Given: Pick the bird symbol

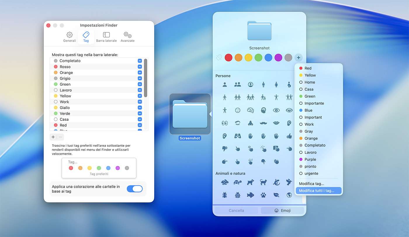Looking at the screenshot, I should point(289,182).
